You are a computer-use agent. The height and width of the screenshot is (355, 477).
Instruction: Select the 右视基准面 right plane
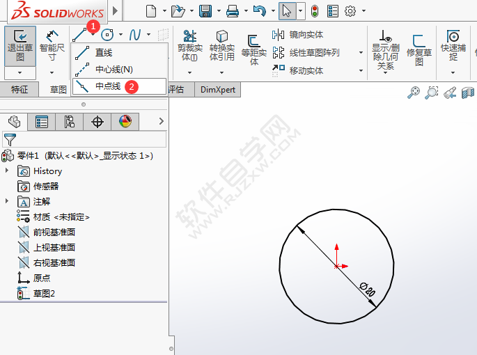(46, 262)
